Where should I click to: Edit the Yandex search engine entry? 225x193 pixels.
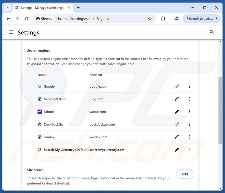point(177,137)
